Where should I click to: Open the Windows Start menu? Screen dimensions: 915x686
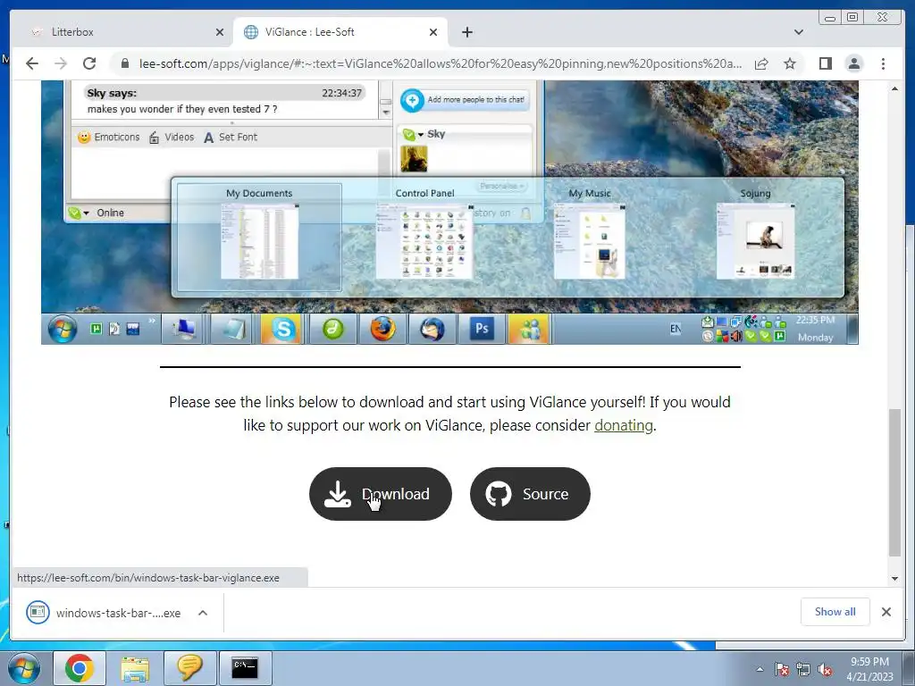[23, 668]
